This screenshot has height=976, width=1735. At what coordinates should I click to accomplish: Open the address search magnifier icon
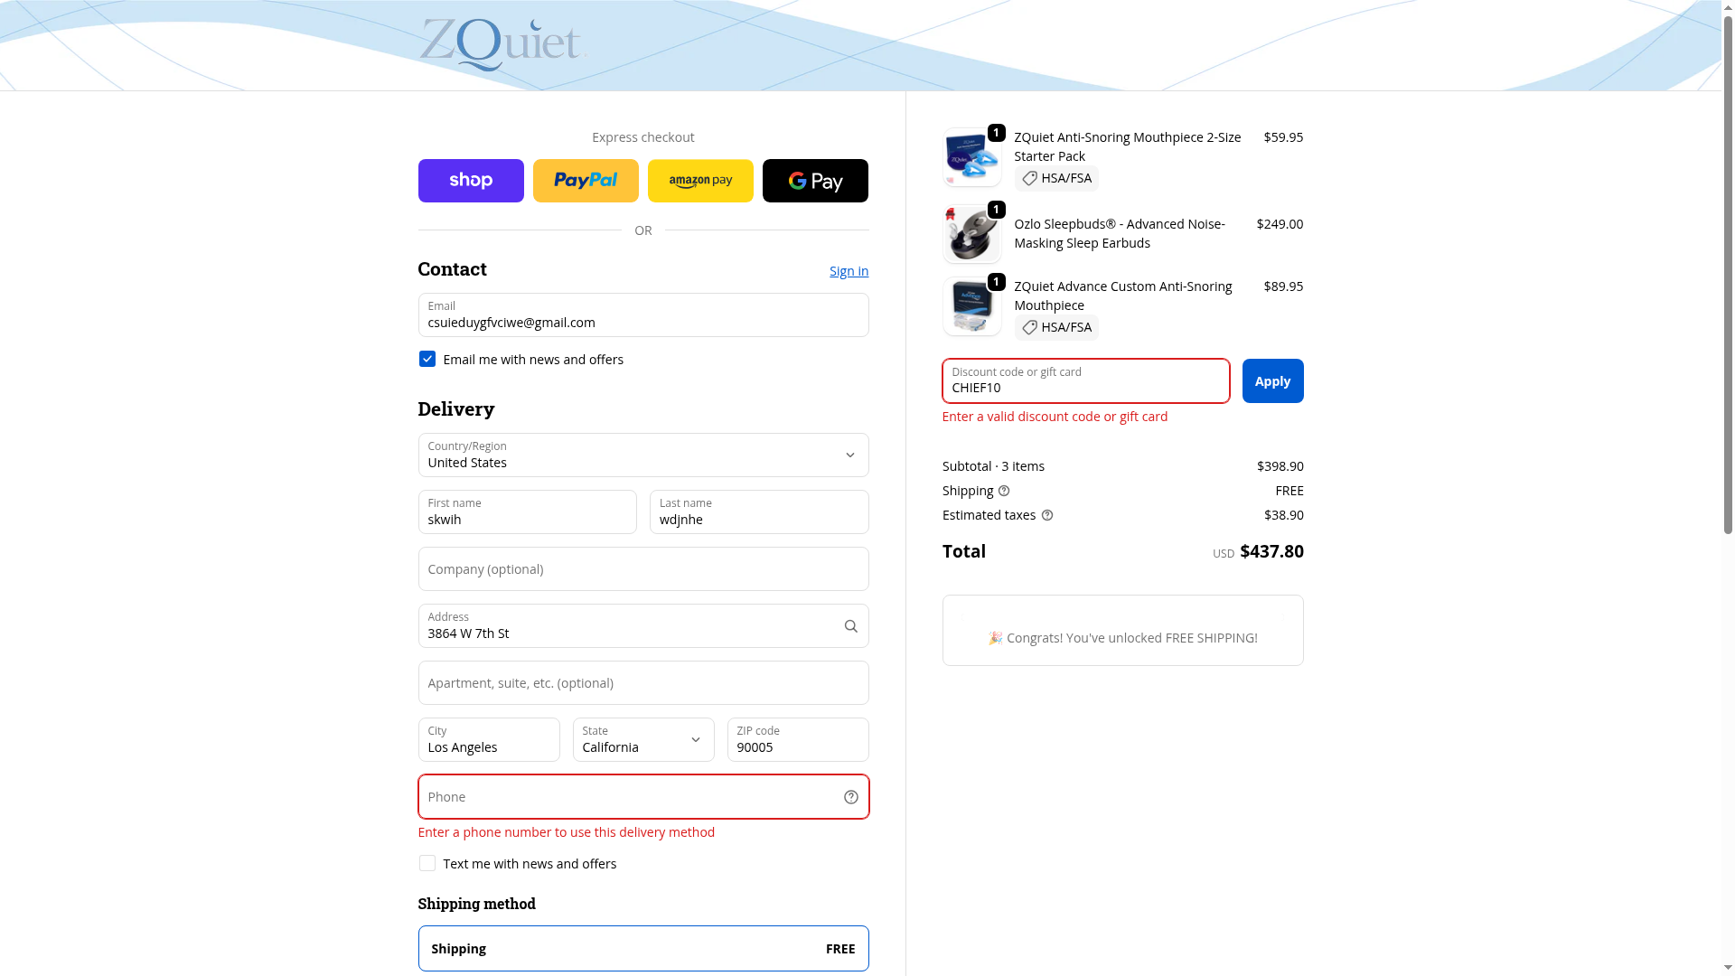(850, 626)
